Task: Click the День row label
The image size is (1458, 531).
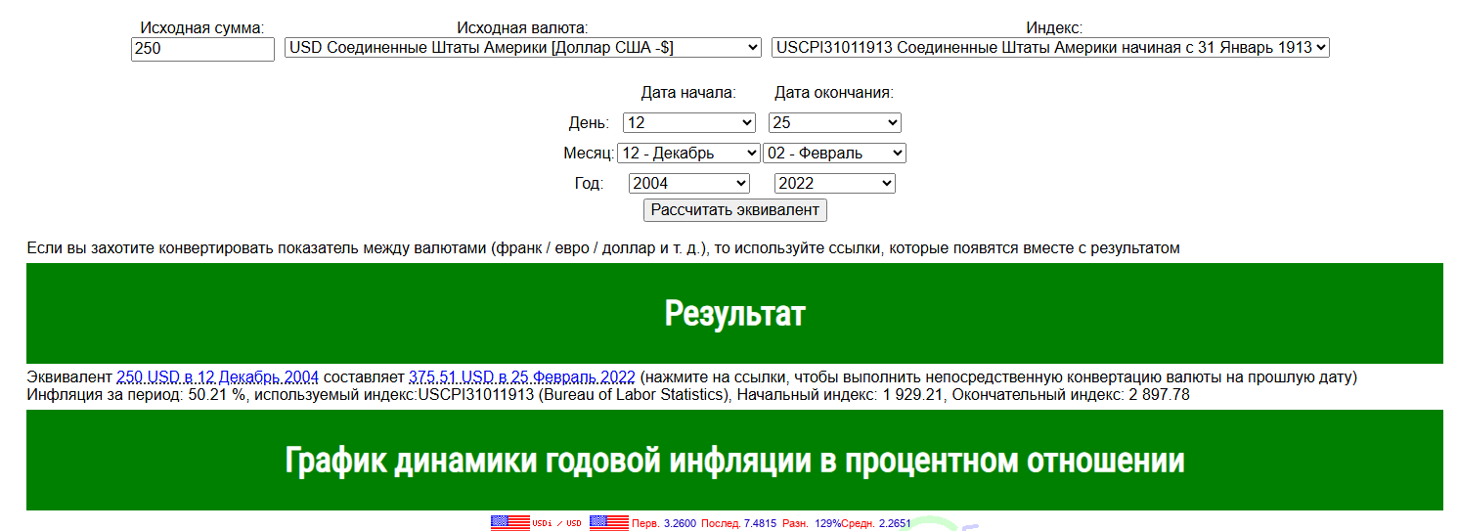Action: point(589,123)
